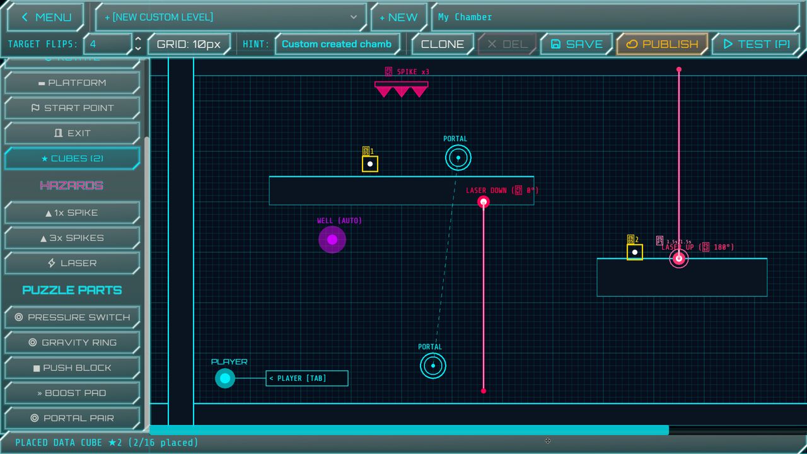Click the Player [TAB] label box

point(307,378)
